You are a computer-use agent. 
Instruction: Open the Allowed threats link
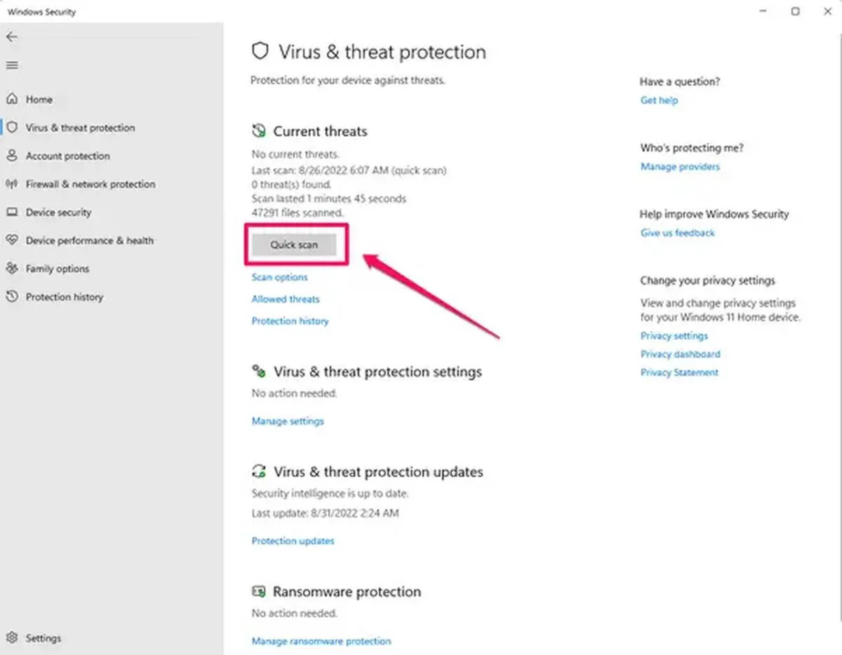285,299
